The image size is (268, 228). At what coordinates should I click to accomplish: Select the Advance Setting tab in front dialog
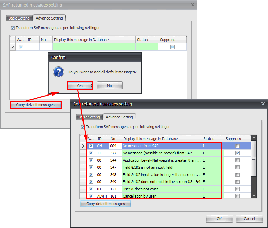[119, 117]
